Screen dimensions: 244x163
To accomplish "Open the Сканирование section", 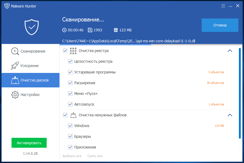I will point(31,51).
